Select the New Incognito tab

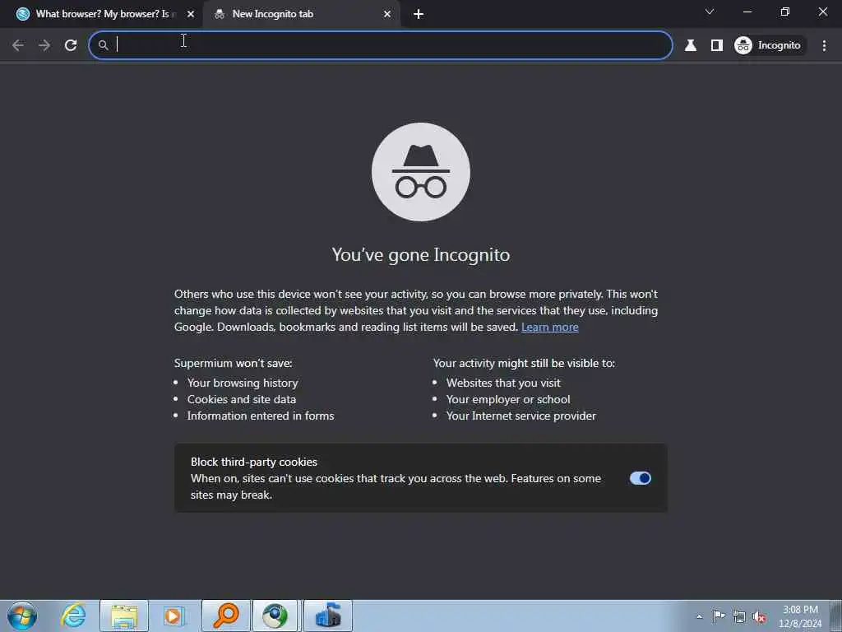(x=301, y=14)
